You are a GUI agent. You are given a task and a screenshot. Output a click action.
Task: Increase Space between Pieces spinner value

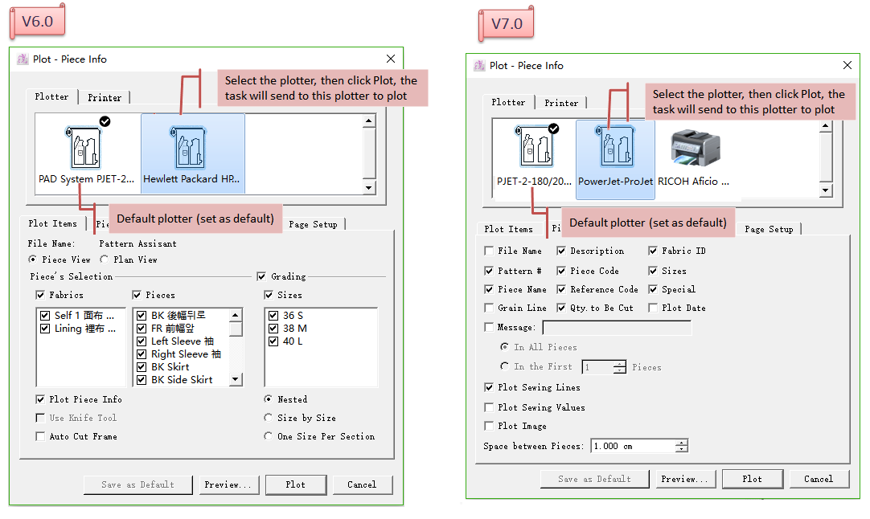tap(682, 443)
